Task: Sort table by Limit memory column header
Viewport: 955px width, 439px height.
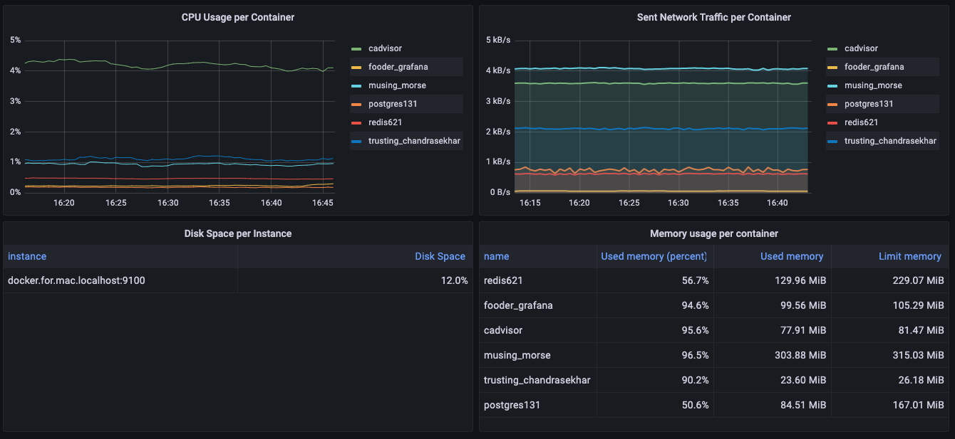Action: point(909,257)
